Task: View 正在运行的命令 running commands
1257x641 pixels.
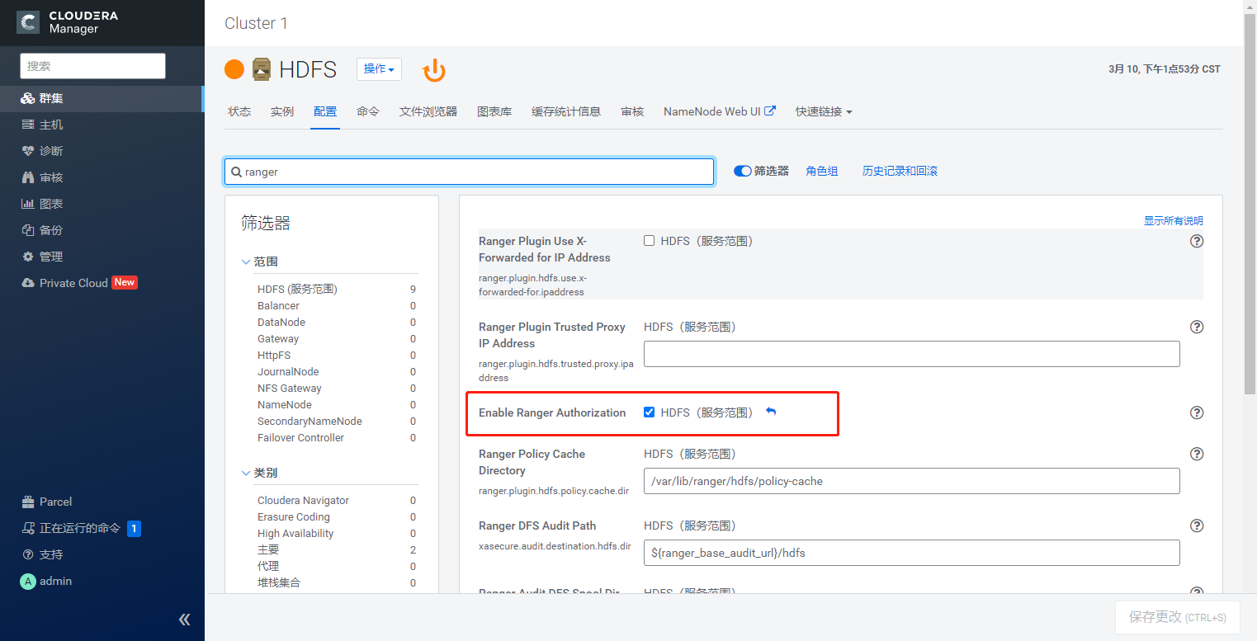Action: click(x=80, y=528)
